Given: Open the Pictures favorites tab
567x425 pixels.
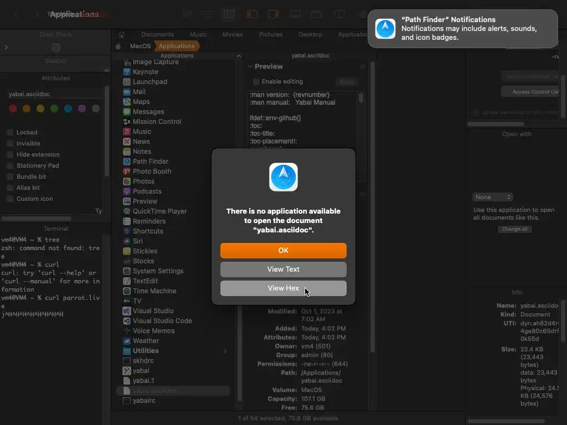Looking at the screenshot, I should (x=271, y=35).
